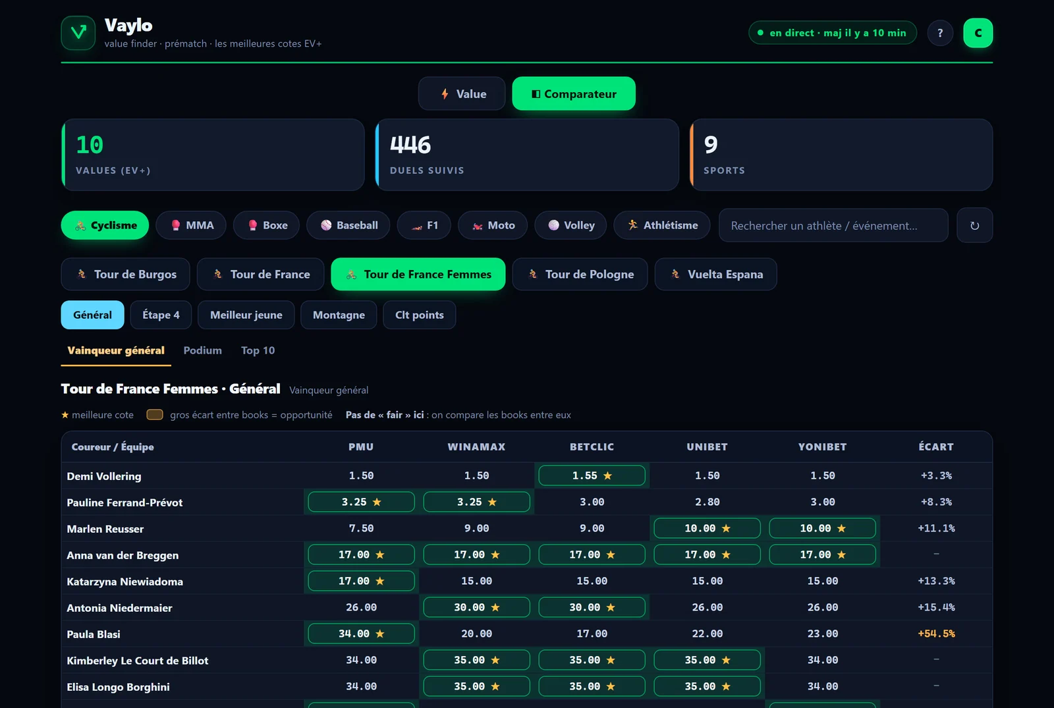Click the +54.5% écart value

pos(936,634)
